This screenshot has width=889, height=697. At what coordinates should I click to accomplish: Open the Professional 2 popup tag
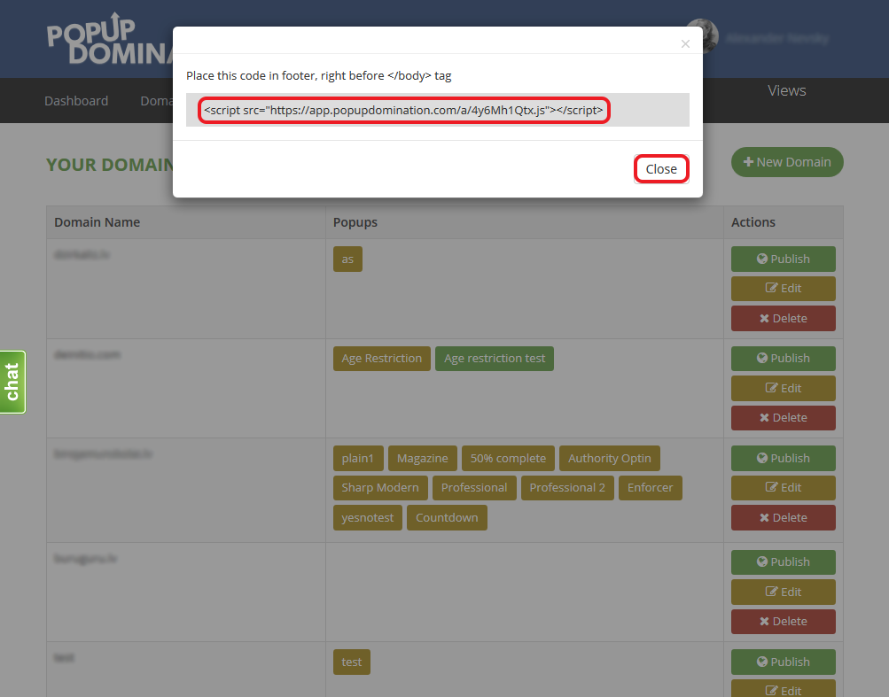point(567,488)
